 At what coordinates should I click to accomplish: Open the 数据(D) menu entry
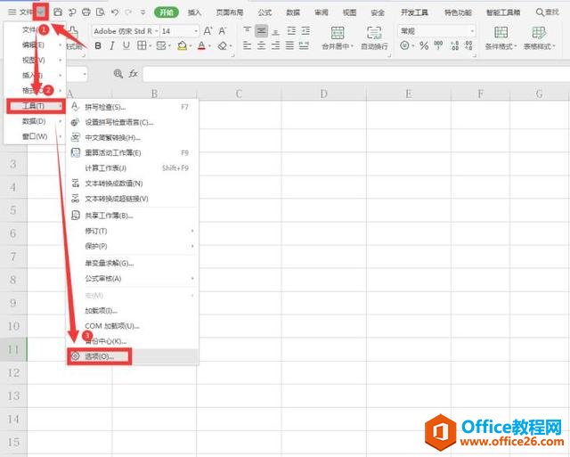click(35, 121)
